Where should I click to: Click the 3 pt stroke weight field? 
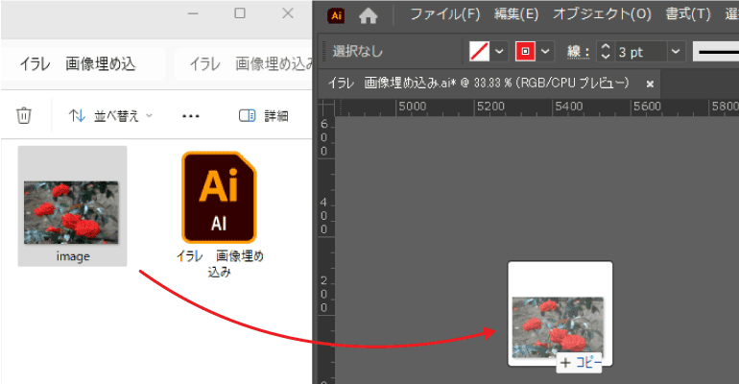pyautogui.click(x=641, y=51)
